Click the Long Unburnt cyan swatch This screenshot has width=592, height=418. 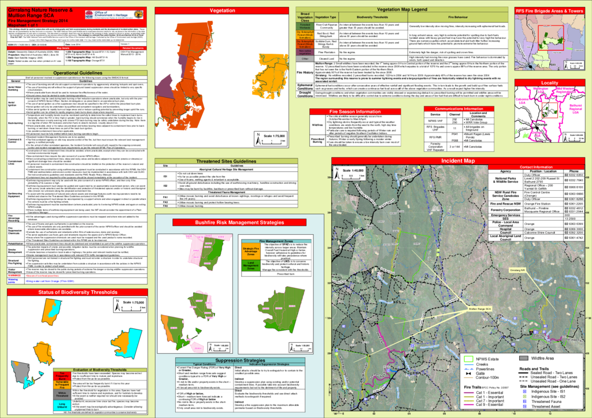click(62, 405)
